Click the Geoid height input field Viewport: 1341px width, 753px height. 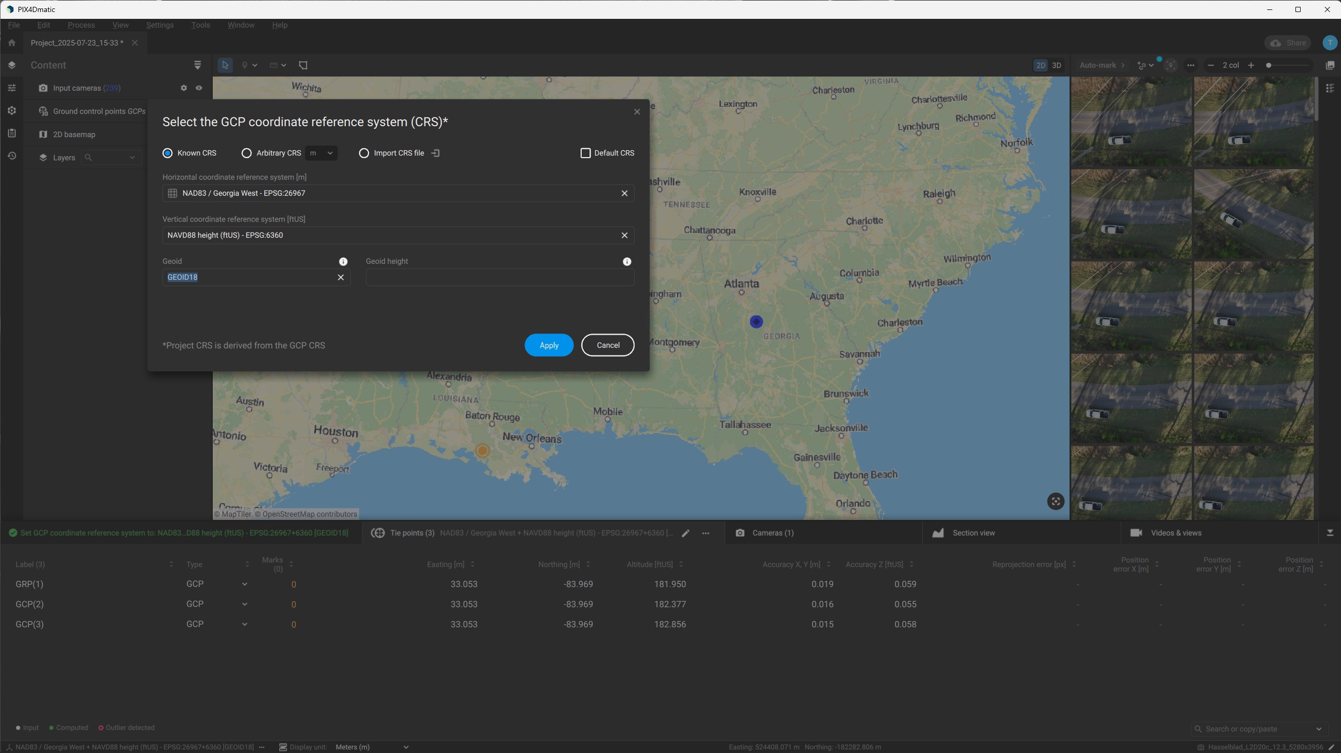(x=499, y=277)
